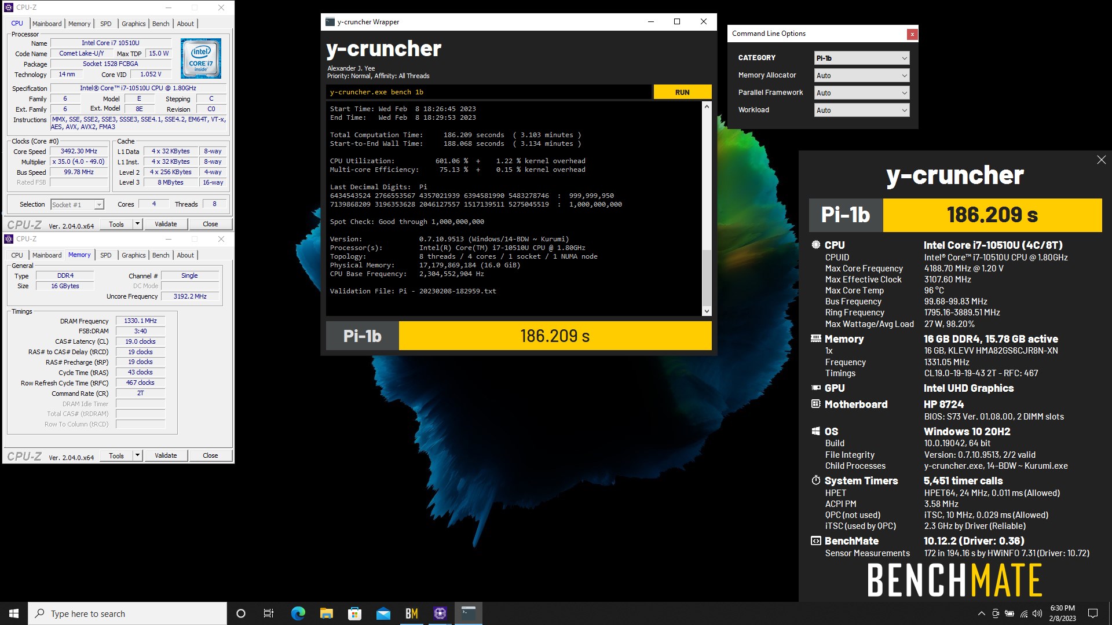Expand Tools arrow in lower CPU-Z window
Screen dimensions: 1112x625
[137, 455]
